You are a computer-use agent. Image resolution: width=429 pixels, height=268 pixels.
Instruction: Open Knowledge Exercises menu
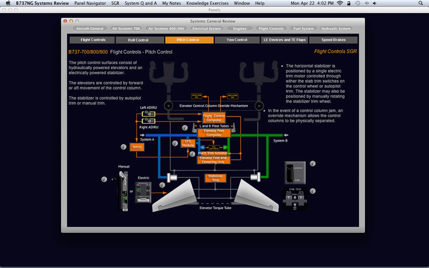point(207,3)
